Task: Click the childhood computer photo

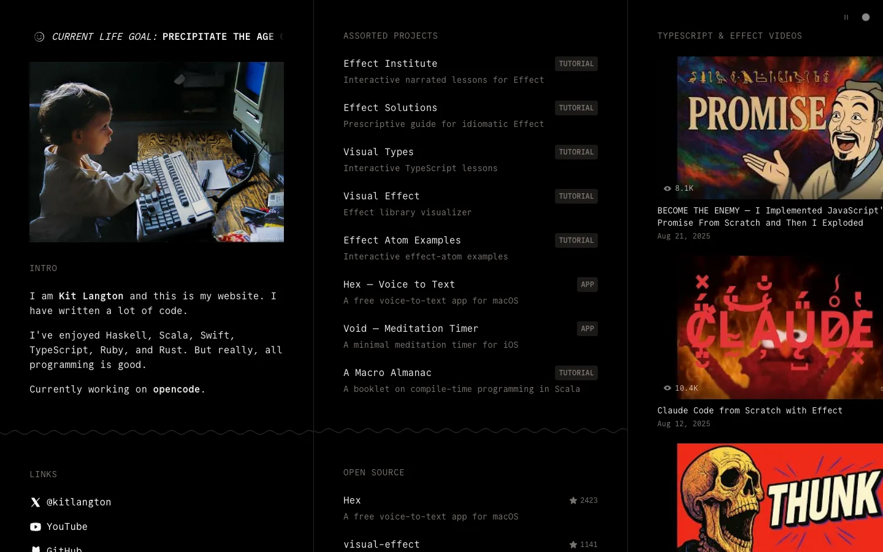Action: [156, 152]
